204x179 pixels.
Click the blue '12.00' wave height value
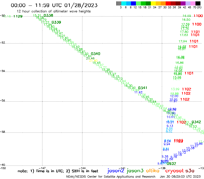(174, 96)
